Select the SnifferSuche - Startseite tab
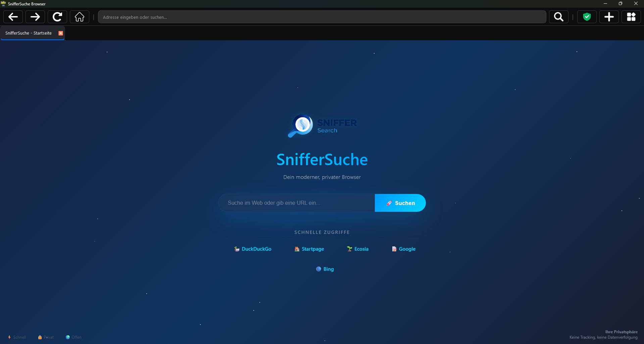 [29, 33]
